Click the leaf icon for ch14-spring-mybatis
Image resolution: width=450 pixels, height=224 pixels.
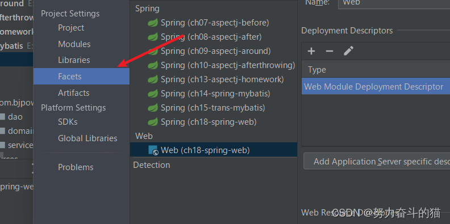[153, 94]
